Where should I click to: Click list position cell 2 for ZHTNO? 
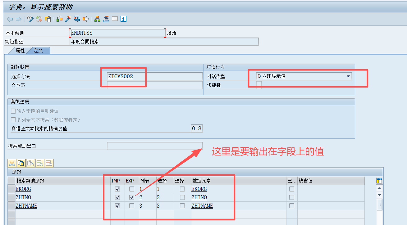point(148,197)
